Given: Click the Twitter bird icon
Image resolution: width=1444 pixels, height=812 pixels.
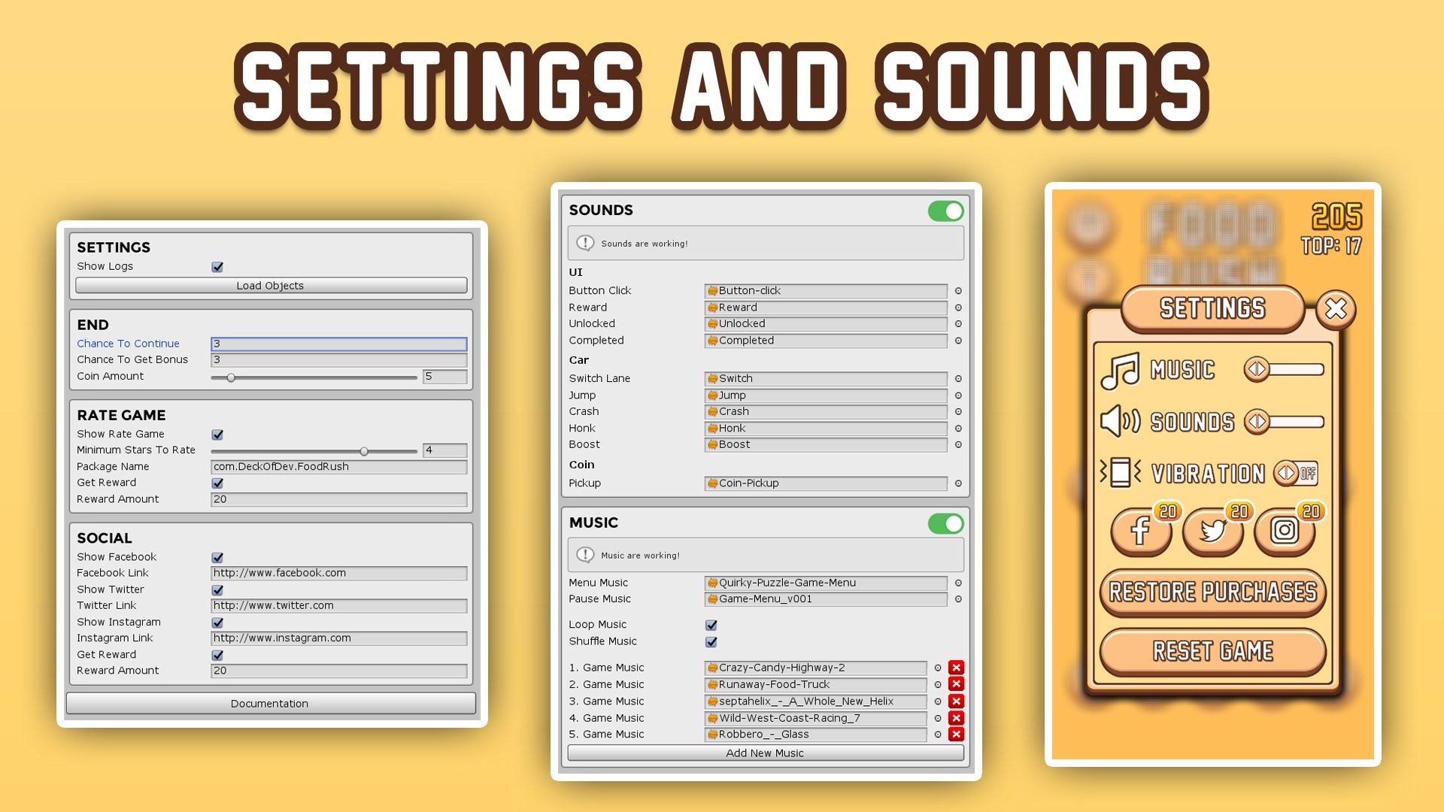Looking at the screenshot, I should pyautogui.click(x=1212, y=531).
